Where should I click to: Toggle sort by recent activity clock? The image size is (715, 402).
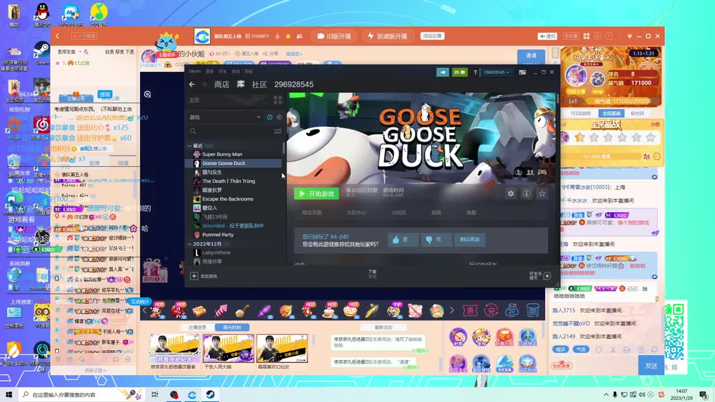point(270,117)
